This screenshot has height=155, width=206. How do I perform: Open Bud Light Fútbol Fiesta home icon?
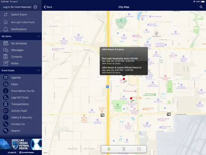6,22
